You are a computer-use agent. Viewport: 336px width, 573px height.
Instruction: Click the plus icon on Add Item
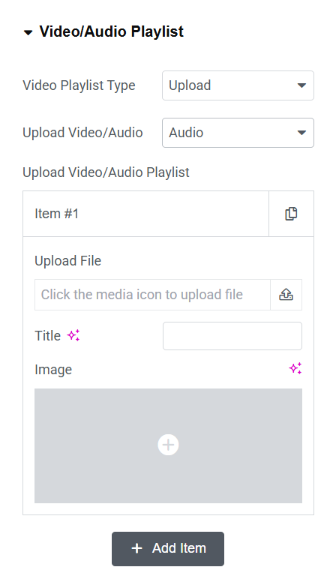pos(136,548)
